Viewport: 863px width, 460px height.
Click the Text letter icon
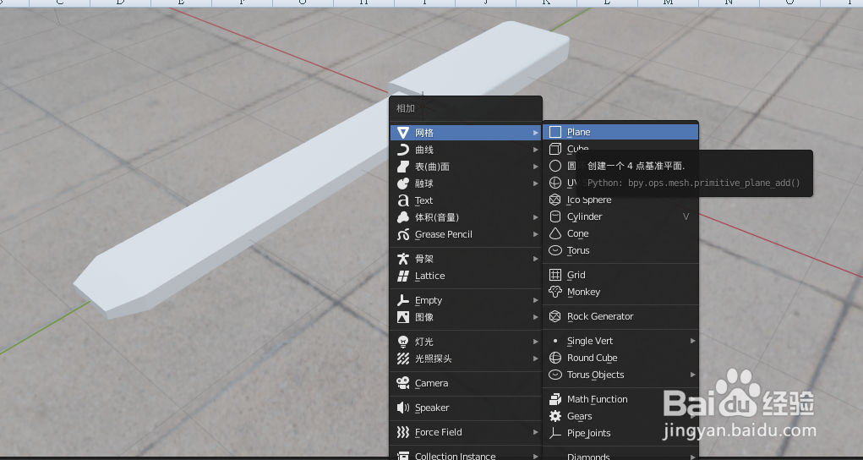pyautogui.click(x=403, y=200)
